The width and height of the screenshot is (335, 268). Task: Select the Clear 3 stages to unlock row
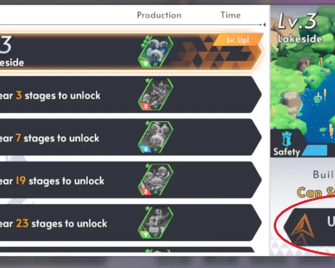point(131,95)
